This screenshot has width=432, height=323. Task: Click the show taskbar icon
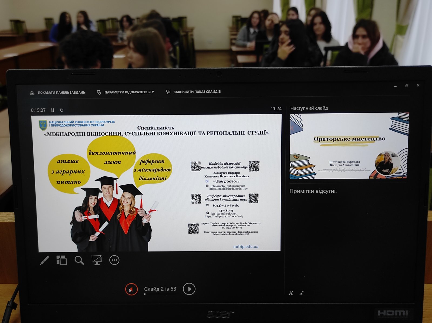[x=32, y=93]
